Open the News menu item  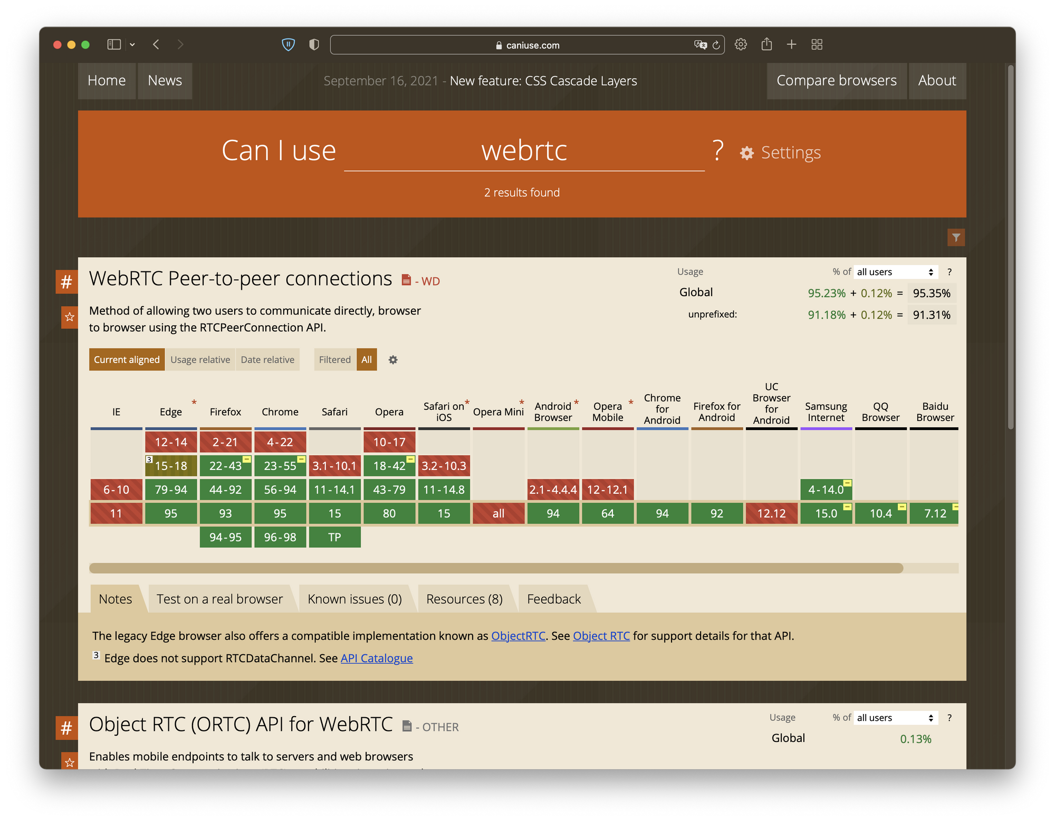tap(165, 81)
